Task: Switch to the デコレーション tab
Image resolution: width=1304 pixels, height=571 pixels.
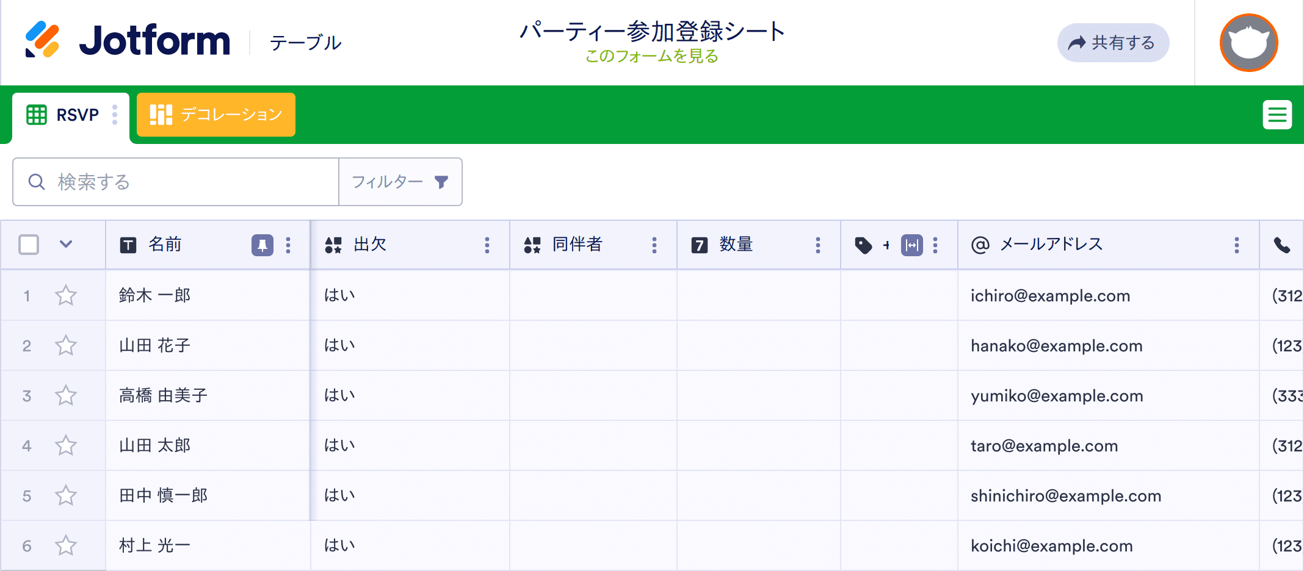Action: (x=216, y=115)
